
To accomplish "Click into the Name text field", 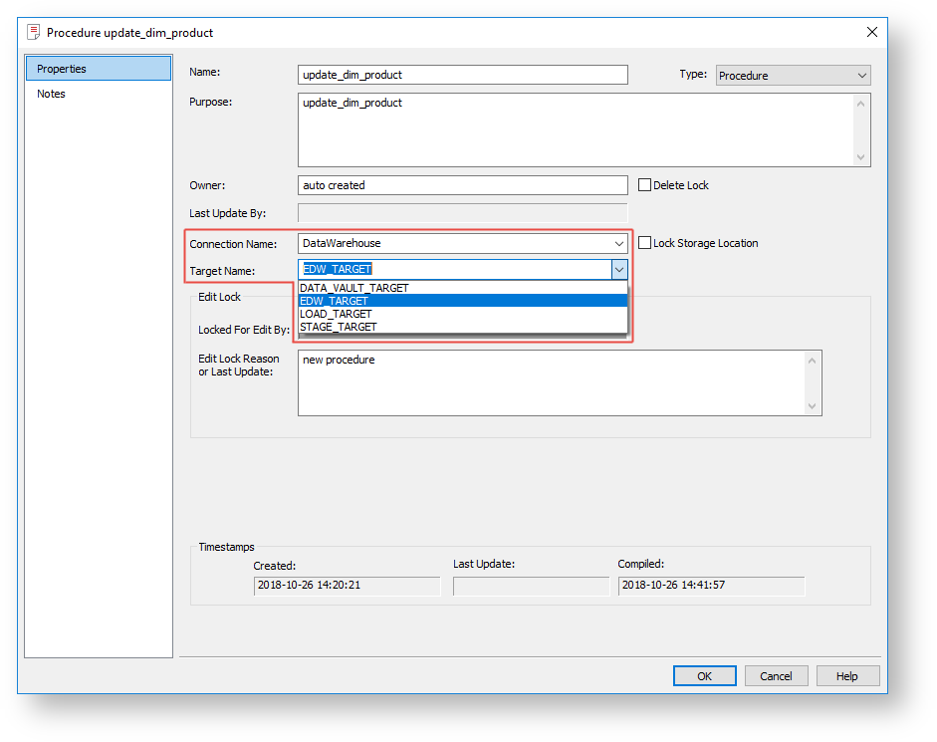I will tap(462, 75).
